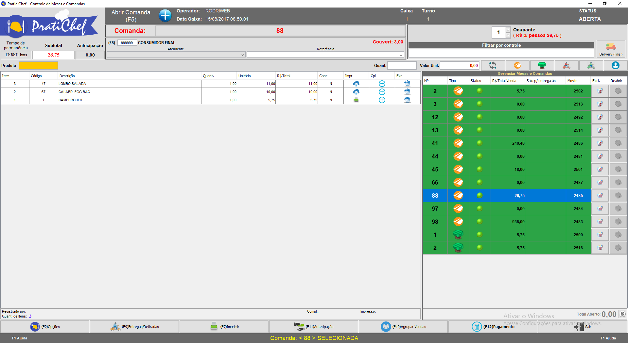Decrease Ocupante count with down arrow

(508, 35)
